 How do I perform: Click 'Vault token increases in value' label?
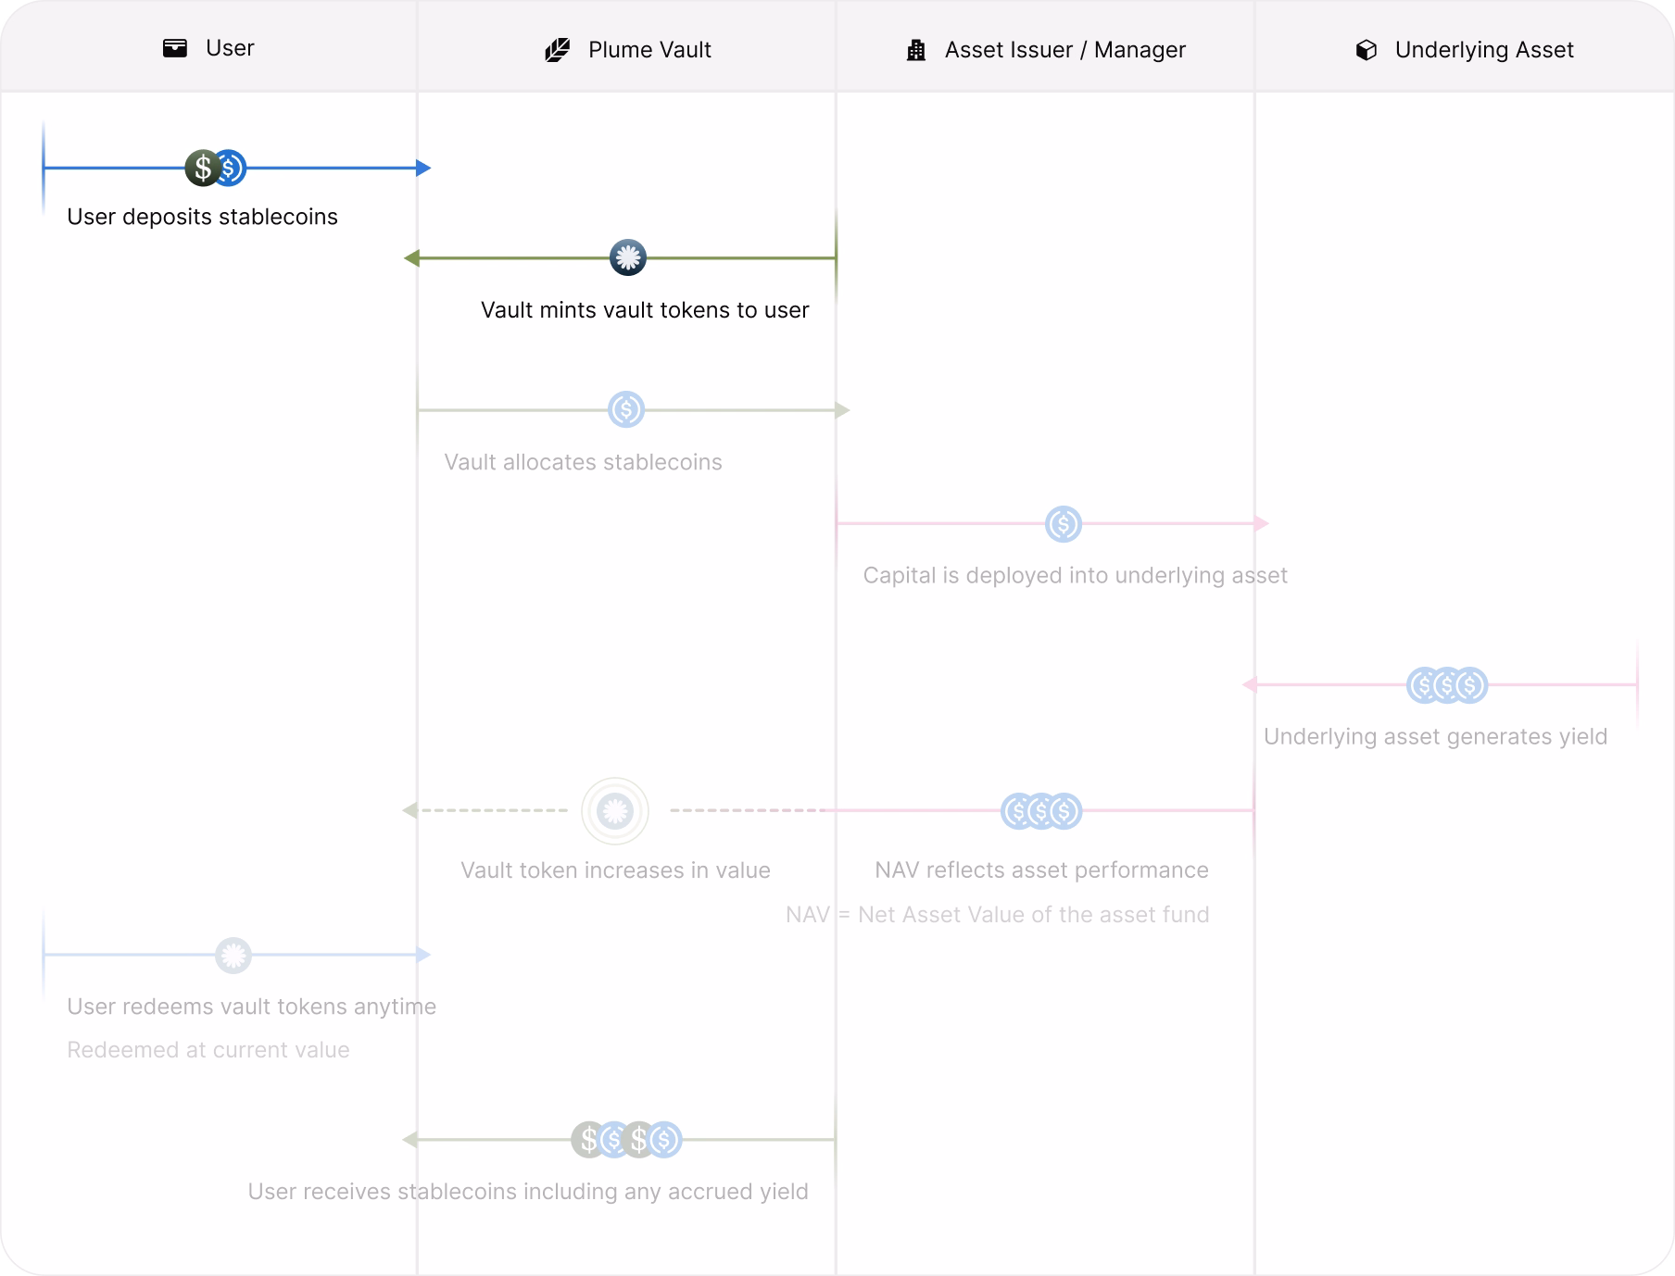pos(615,870)
